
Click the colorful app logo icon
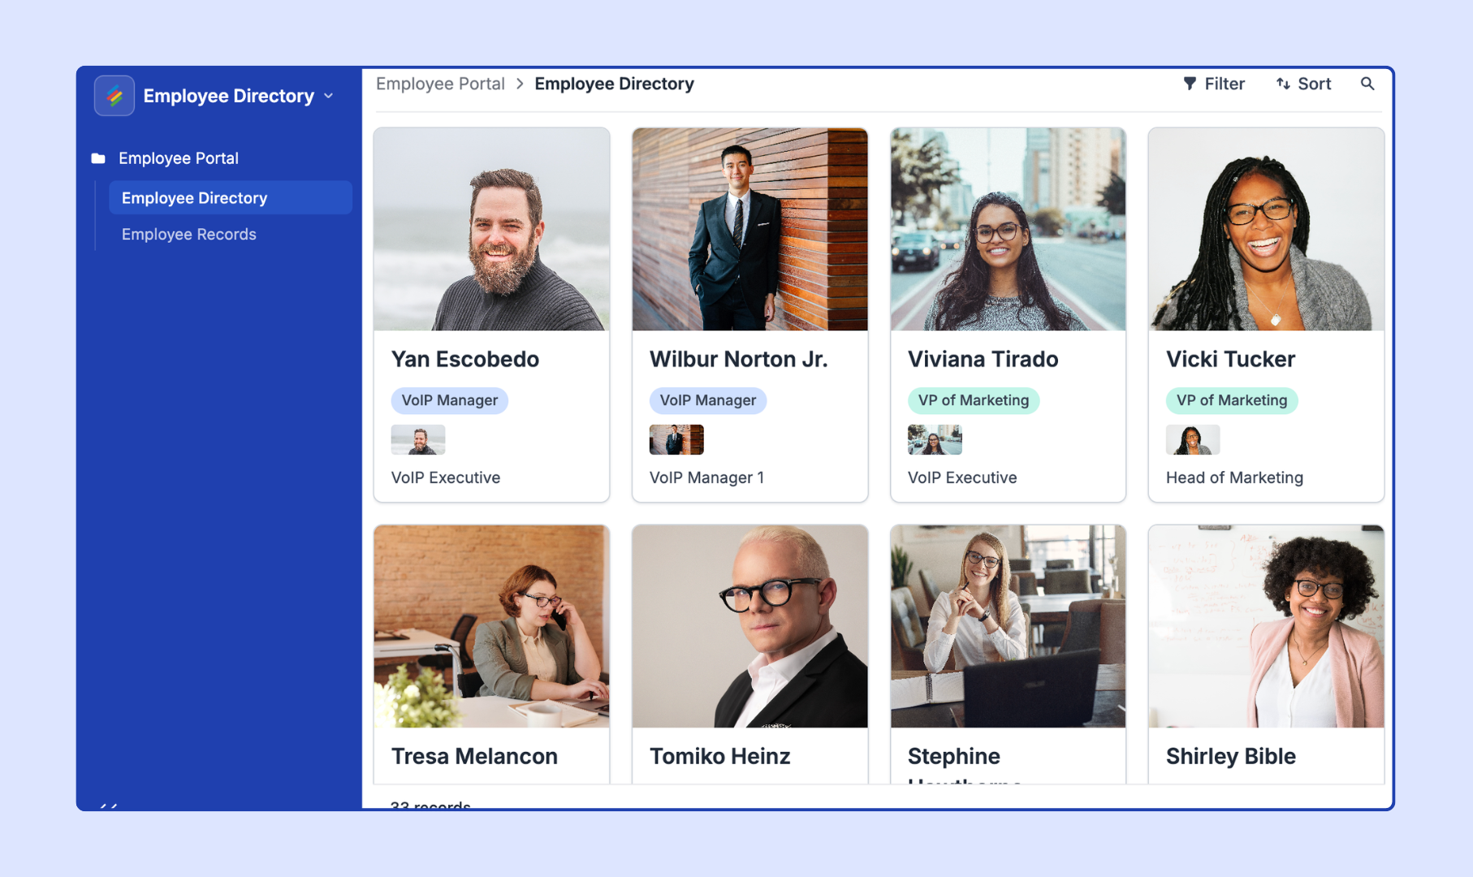114,96
